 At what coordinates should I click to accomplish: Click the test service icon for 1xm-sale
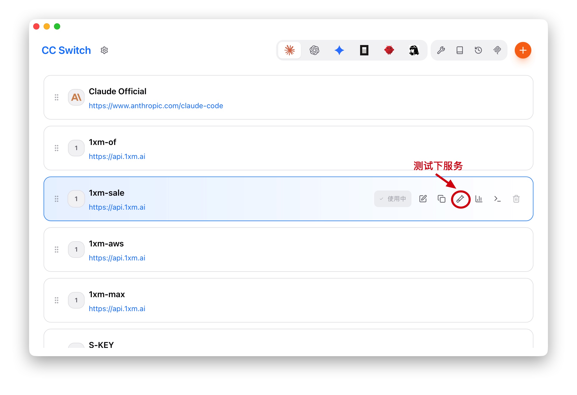460,199
